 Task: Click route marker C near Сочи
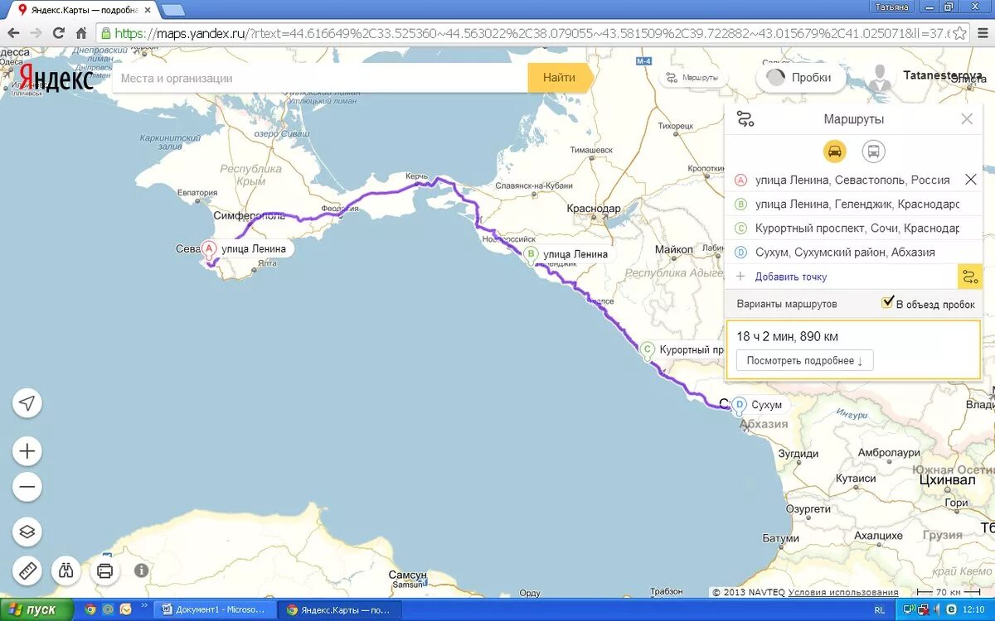click(647, 350)
